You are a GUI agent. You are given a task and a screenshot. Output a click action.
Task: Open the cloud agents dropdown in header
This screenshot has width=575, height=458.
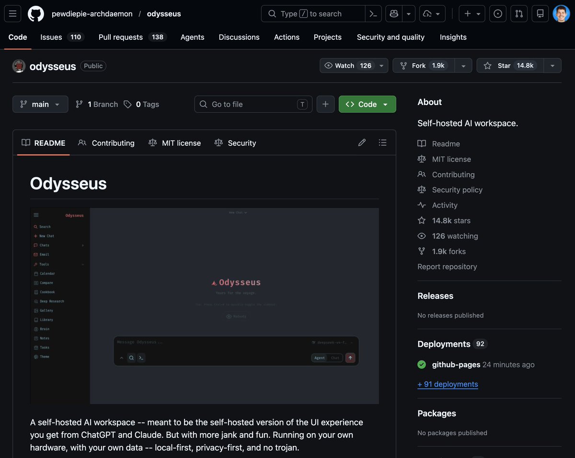click(x=432, y=14)
